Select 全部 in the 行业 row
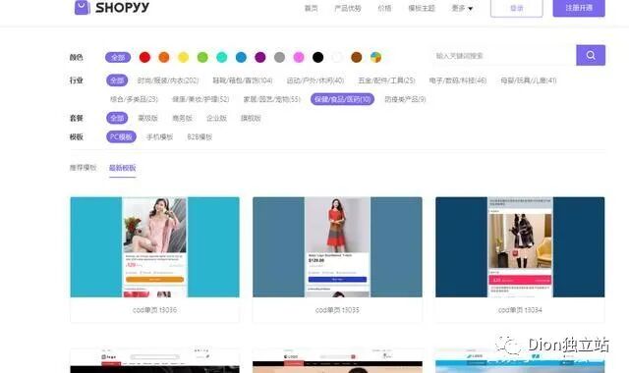Viewport: 629px width, 373px height. click(117, 80)
